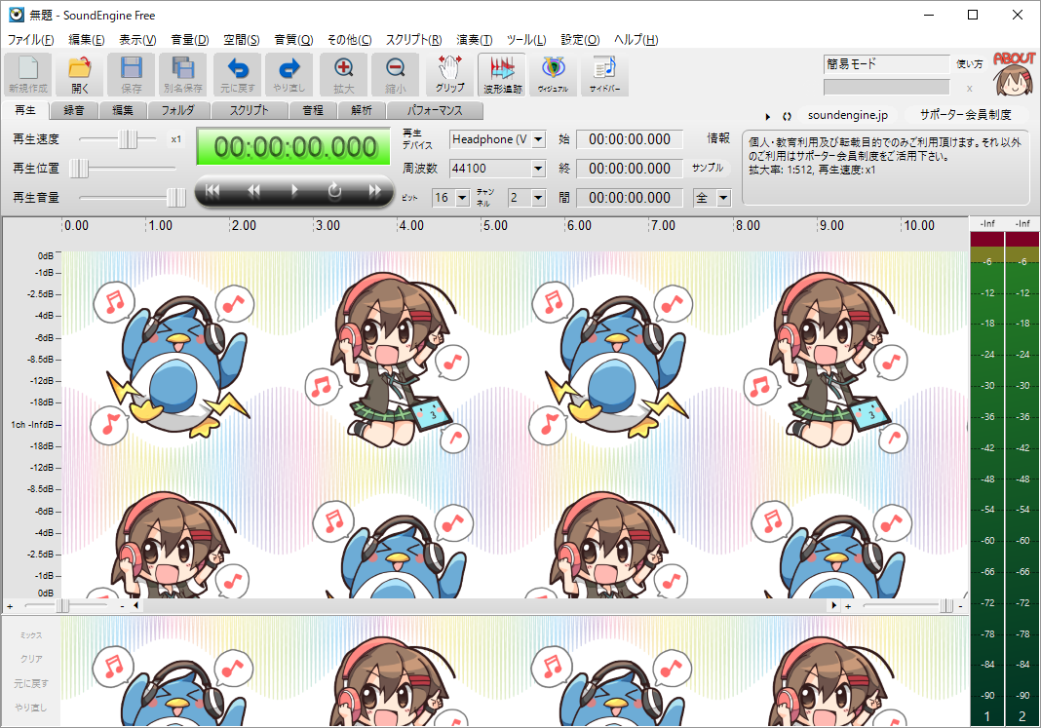Click the zoom slider at bottom-left of waveform
1041x728 pixels.
(66, 606)
